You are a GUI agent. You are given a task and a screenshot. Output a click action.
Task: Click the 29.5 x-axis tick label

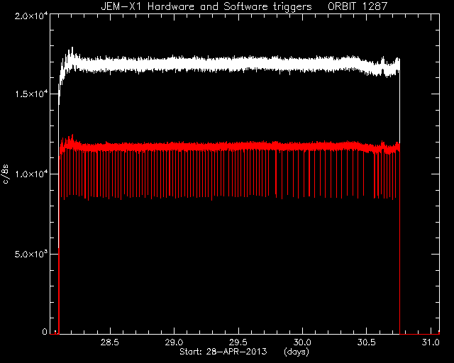point(238,342)
